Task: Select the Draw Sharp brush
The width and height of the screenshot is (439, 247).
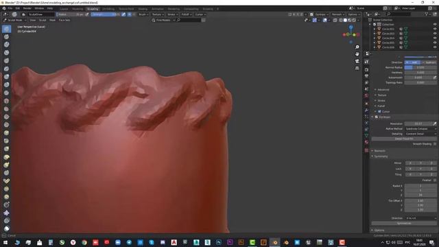Action: (6, 36)
